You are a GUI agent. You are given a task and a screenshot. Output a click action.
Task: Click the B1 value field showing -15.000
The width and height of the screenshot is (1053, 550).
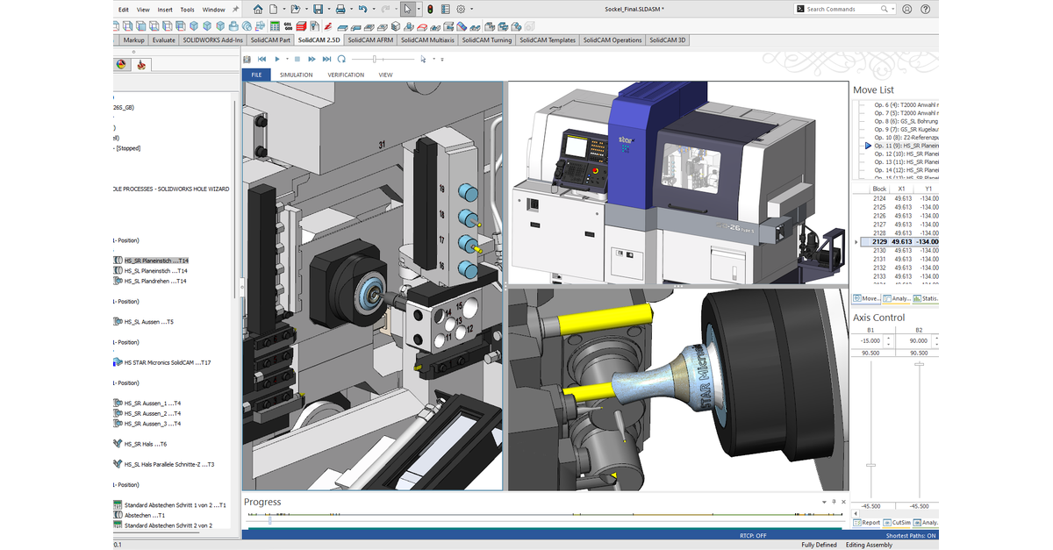point(867,340)
